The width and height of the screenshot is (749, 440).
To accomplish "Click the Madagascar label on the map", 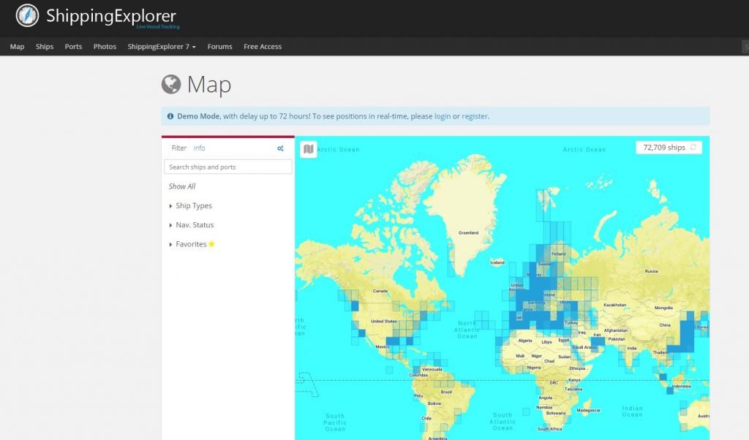I will tap(589, 411).
